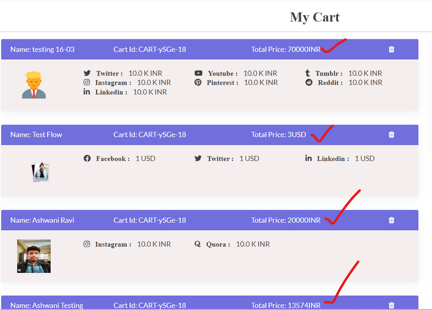Delete the Ashwani Ravi cart item

(x=391, y=220)
